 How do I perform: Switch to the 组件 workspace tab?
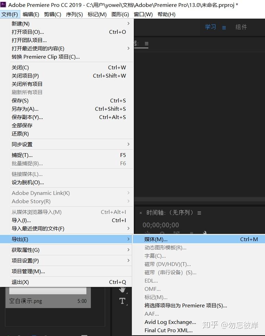[x=241, y=27]
